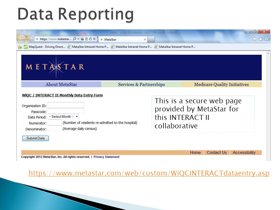Expand the Select Month data period dropdown
Image resolution: width=280 pixels, height=210 pixels.
click(x=63, y=117)
